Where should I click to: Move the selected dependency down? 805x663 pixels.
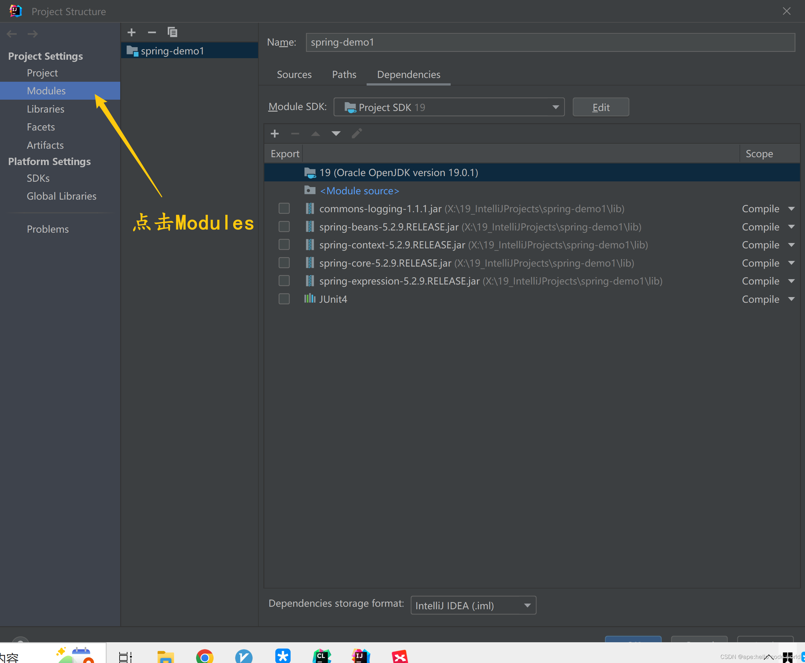pos(335,134)
